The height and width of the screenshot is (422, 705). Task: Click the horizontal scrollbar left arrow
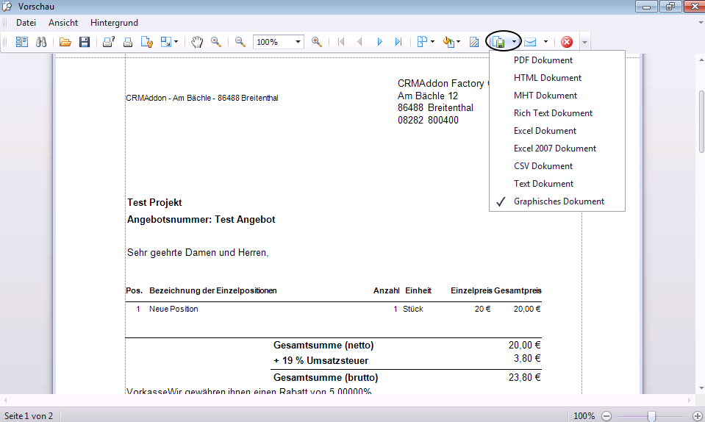coord(5,399)
